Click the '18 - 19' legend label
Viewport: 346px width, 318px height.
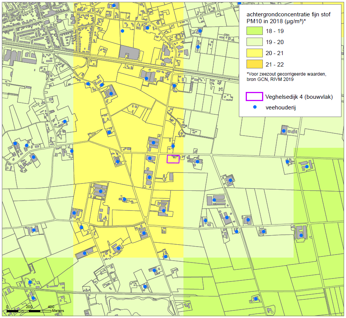coord(275,31)
